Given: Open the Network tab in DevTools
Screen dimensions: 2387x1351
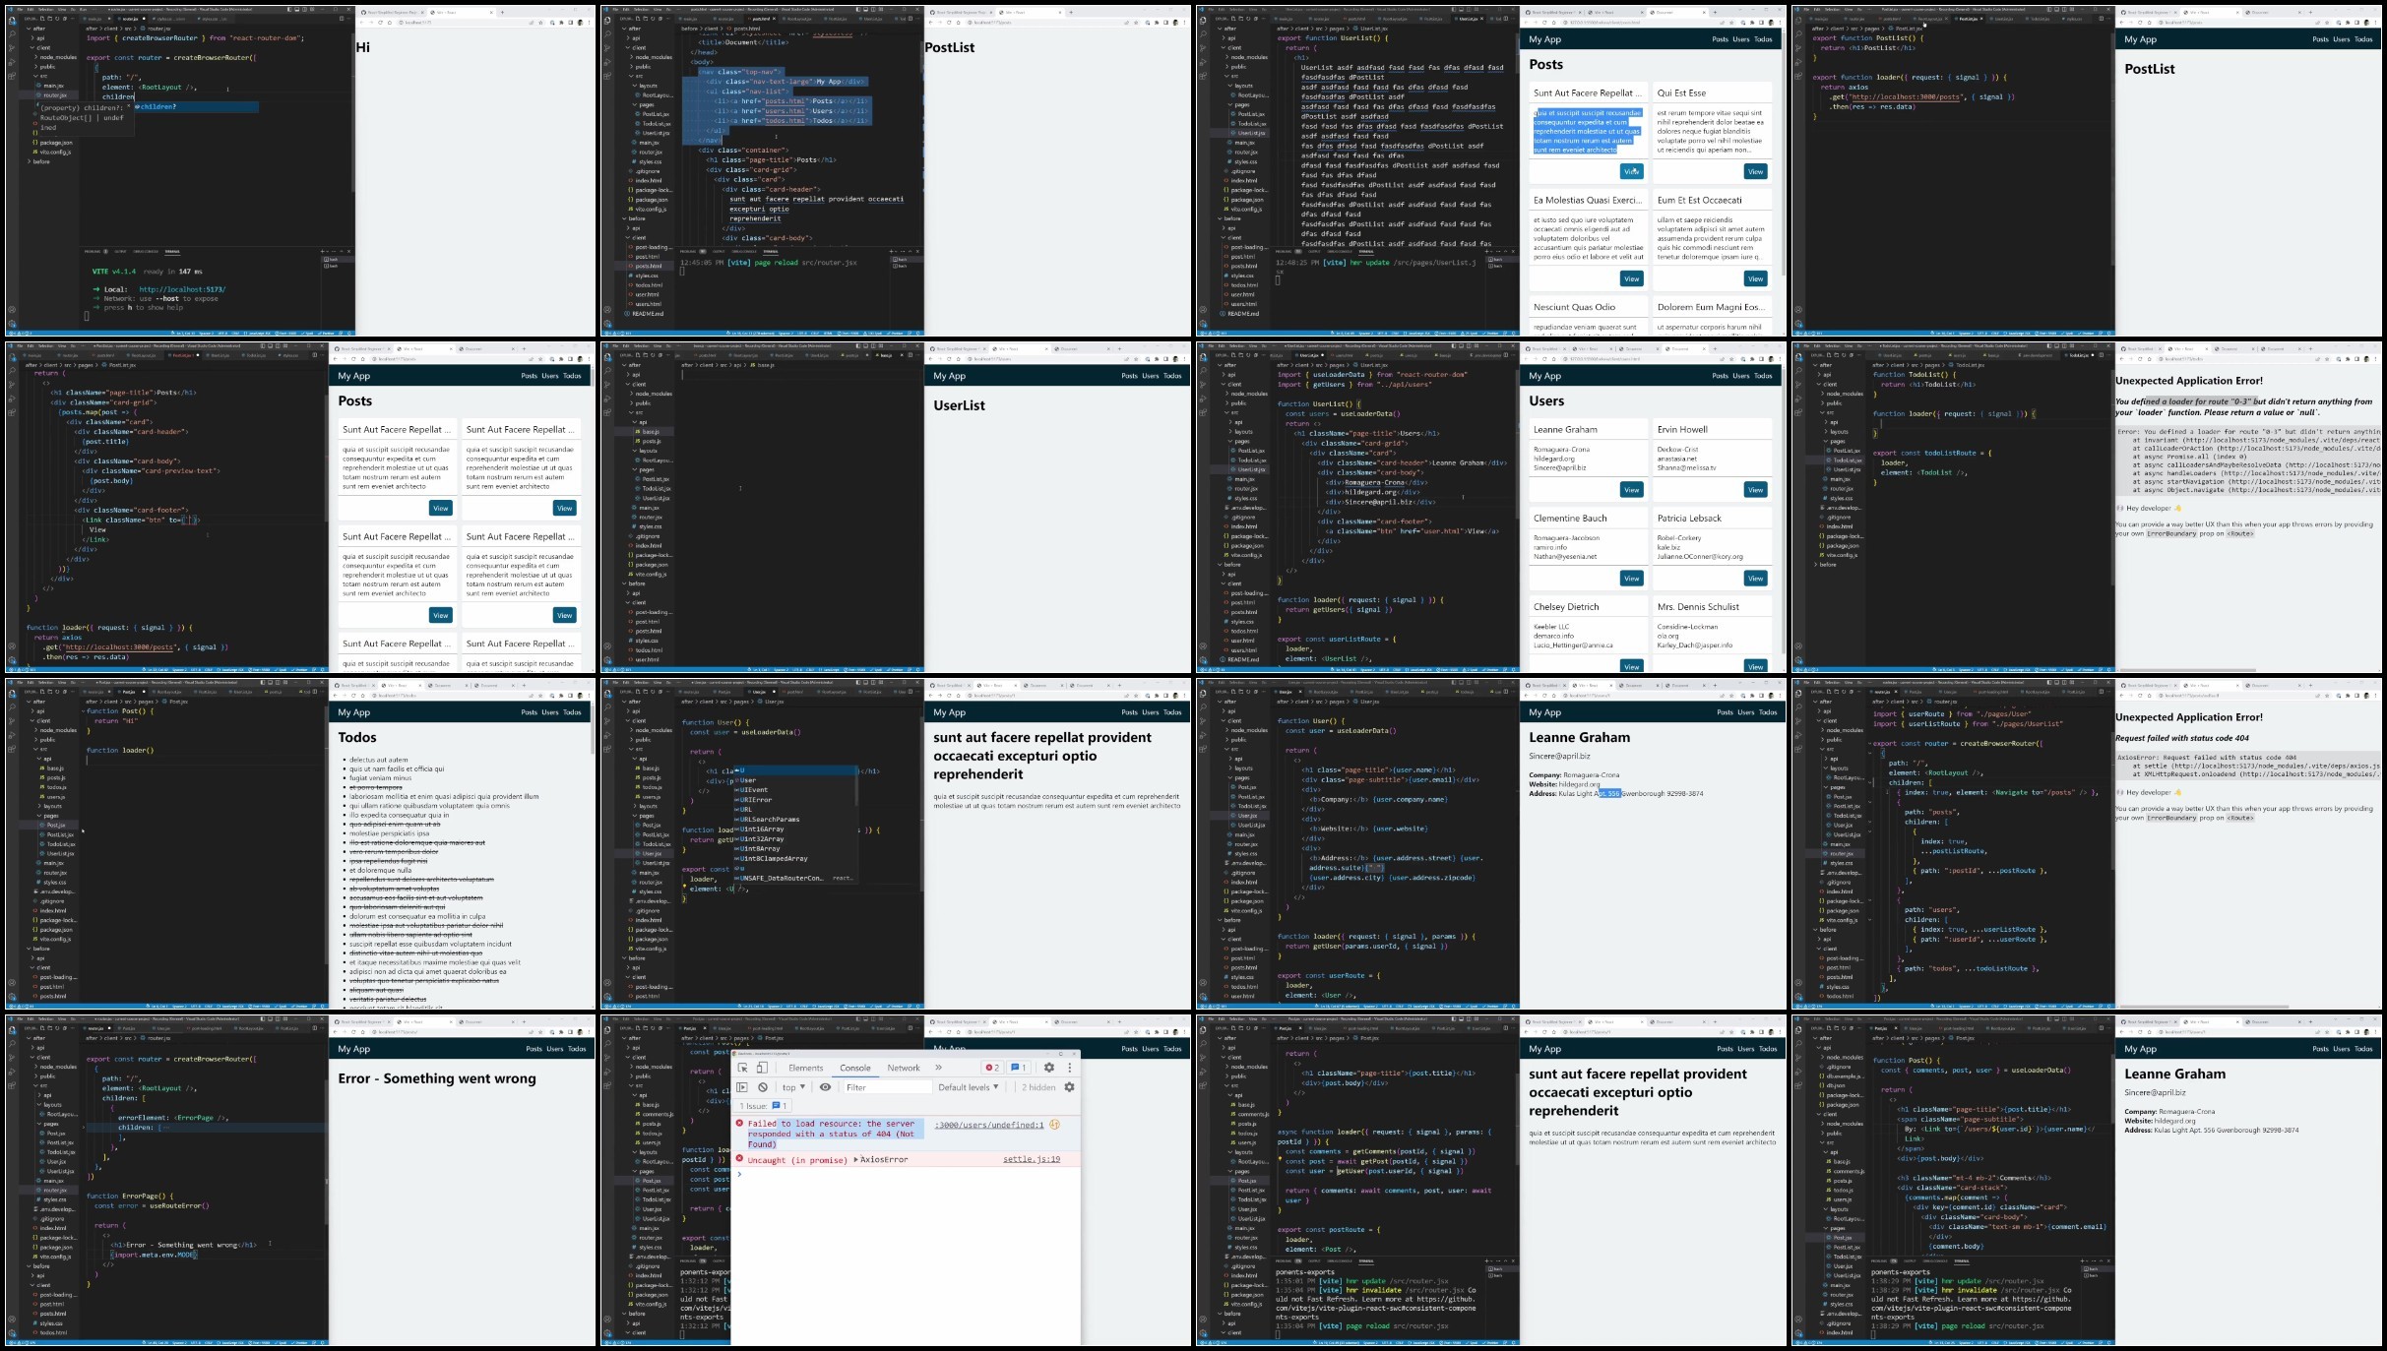Looking at the screenshot, I should point(903,1068).
